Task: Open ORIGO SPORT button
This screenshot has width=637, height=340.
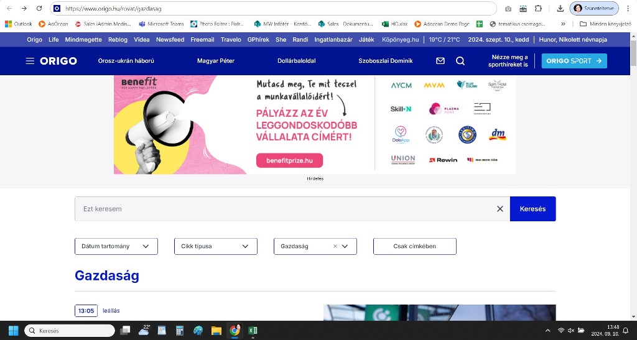Action: [574, 61]
